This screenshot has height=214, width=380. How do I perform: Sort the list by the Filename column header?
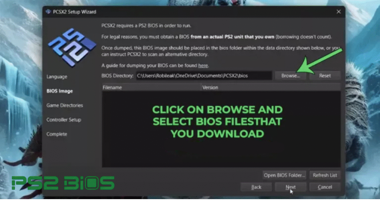pos(151,88)
